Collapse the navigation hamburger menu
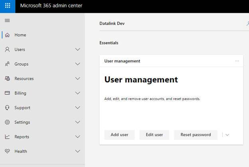 (7, 20)
